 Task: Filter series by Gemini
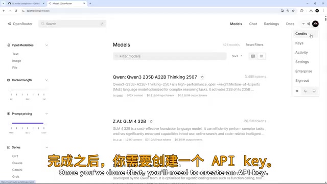click(x=17, y=170)
